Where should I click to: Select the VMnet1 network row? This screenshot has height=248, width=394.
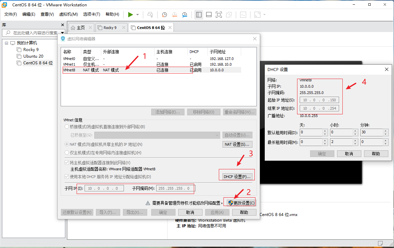(x=152, y=64)
